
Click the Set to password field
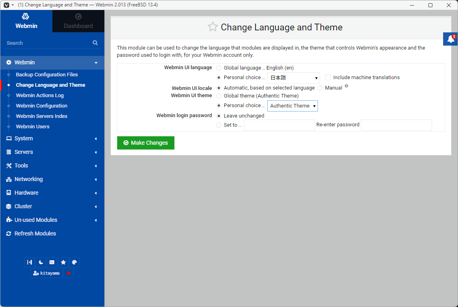point(280,125)
